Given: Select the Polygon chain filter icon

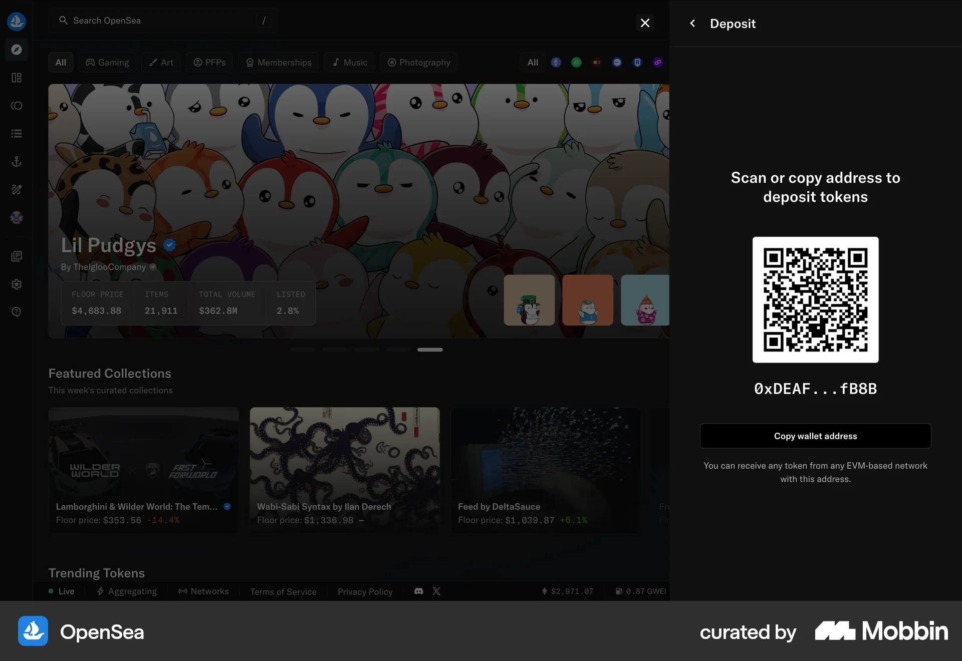Looking at the screenshot, I should tap(658, 62).
